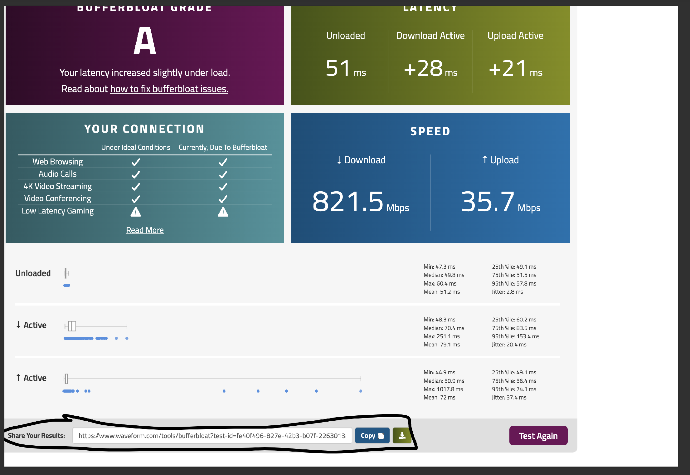
Task: Click the Low Latency Gaming ideal-conditions warning icon
Action: coord(136,212)
